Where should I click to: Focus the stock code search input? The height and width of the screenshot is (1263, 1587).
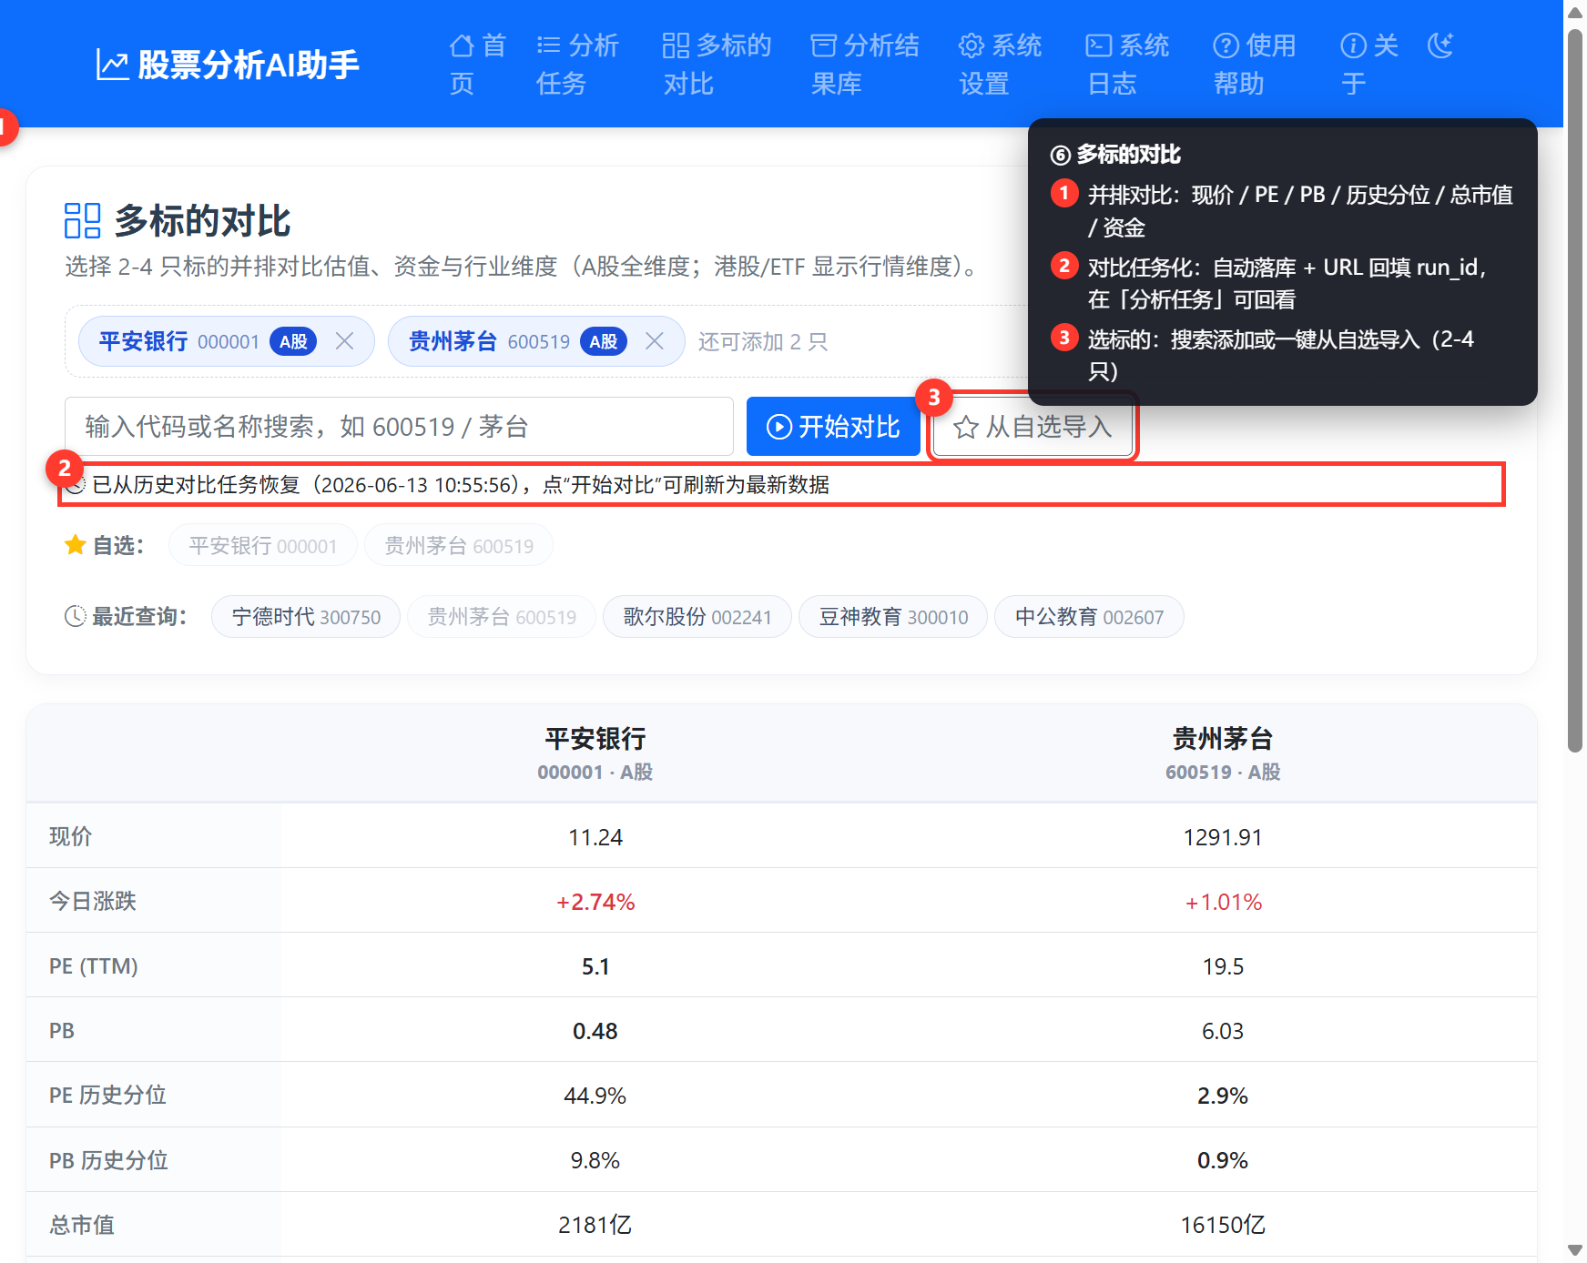tap(399, 426)
